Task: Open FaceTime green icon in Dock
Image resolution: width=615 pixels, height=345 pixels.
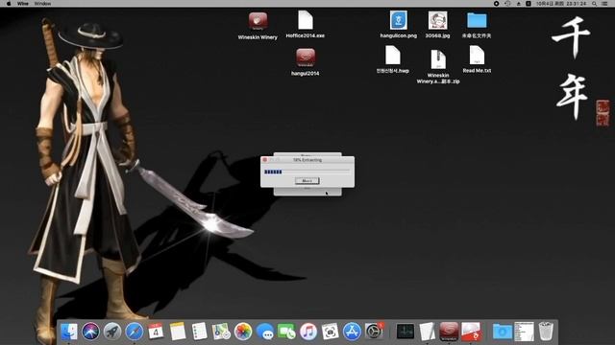Action: click(286, 332)
